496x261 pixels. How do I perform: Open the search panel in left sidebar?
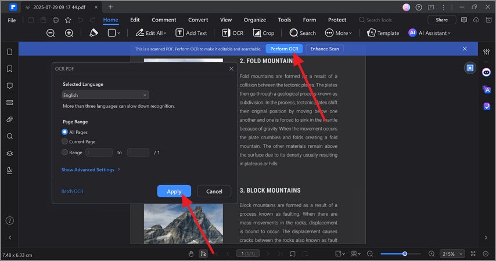10,136
